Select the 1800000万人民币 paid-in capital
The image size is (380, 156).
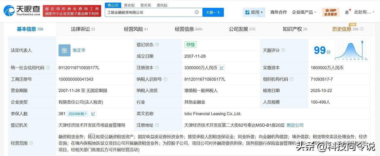tap(327, 68)
